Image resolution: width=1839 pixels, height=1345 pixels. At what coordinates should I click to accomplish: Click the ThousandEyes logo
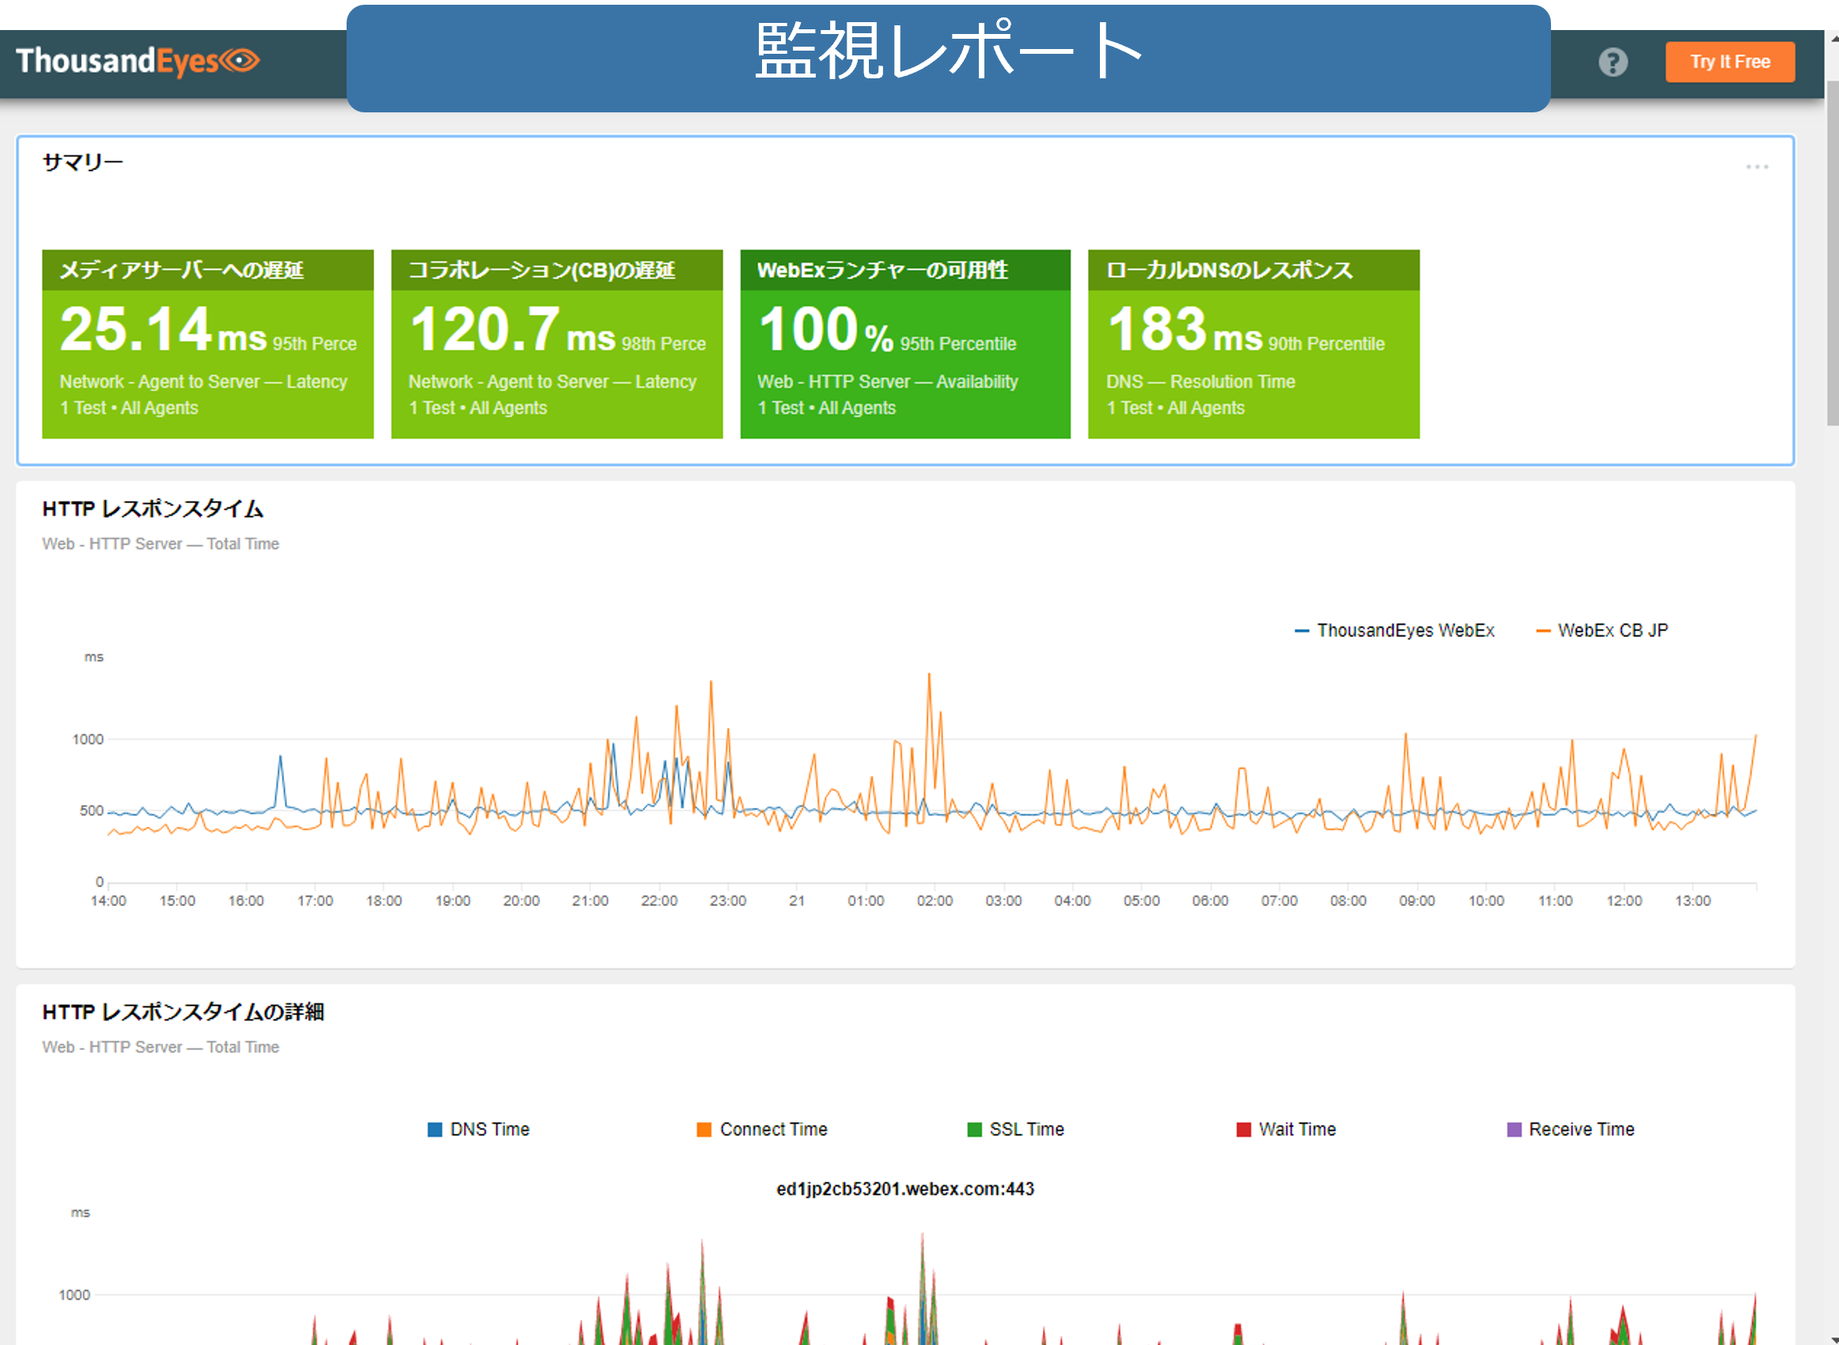[x=137, y=61]
